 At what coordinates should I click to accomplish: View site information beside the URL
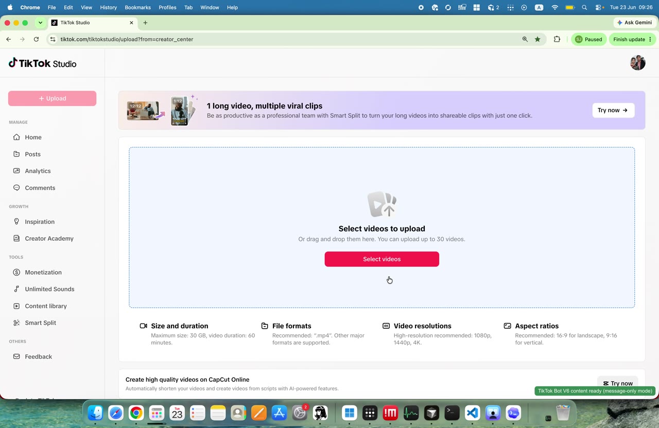[x=53, y=39]
